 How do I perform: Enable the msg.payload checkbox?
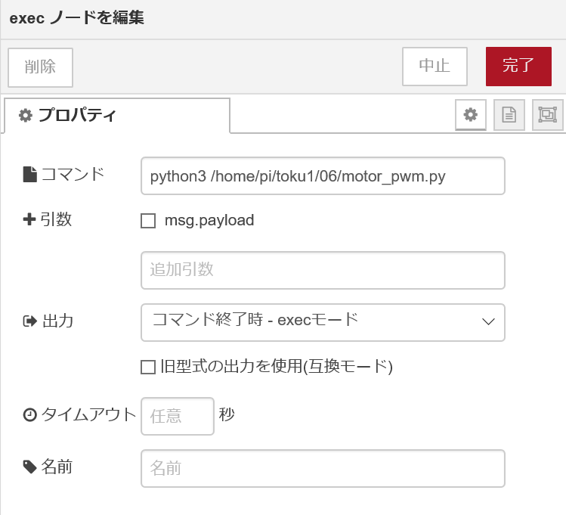tap(148, 221)
